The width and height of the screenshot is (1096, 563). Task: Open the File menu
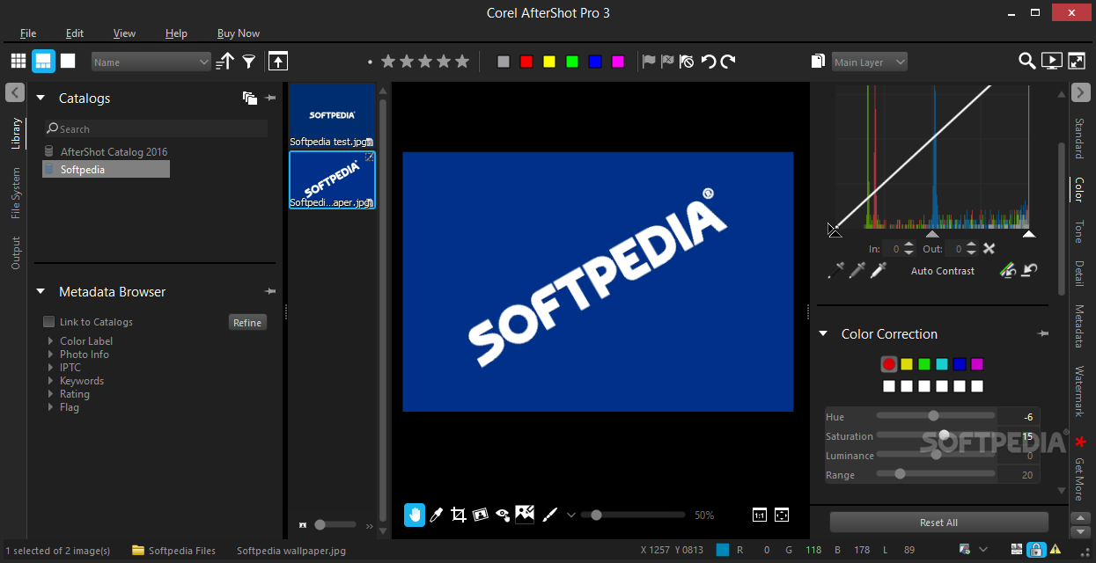(x=28, y=33)
